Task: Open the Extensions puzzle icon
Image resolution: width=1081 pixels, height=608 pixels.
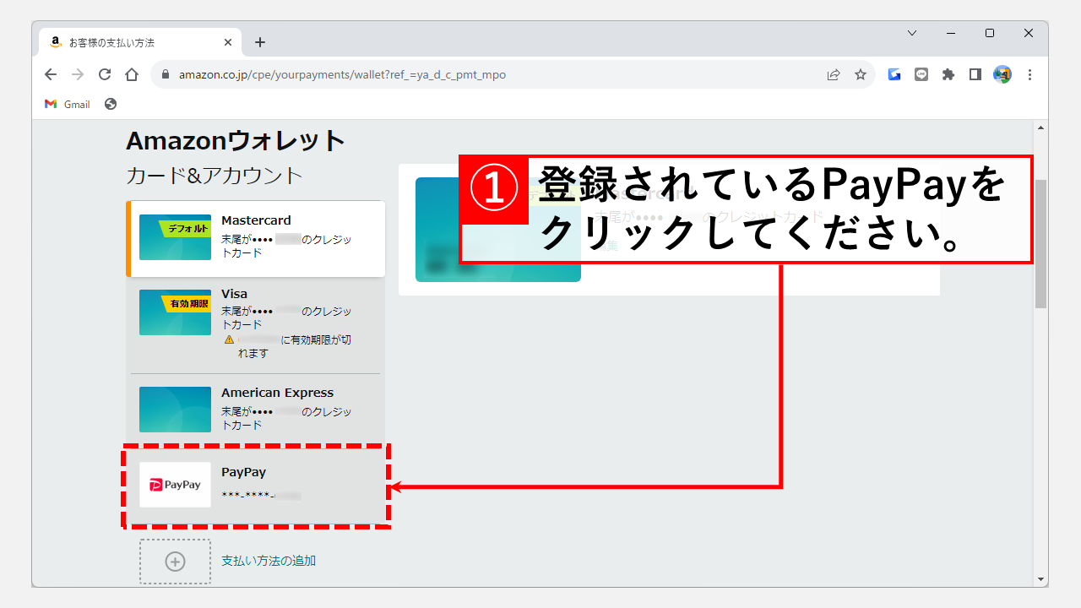Action: [948, 74]
